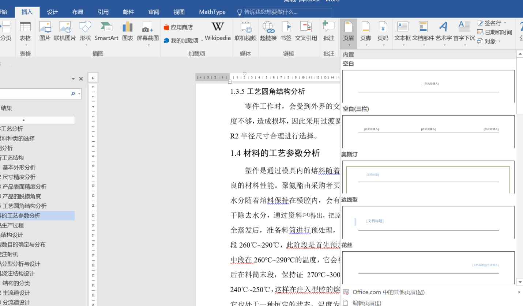Expand the Header button dropdown arrow
523x306 pixels.
pos(349,46)
